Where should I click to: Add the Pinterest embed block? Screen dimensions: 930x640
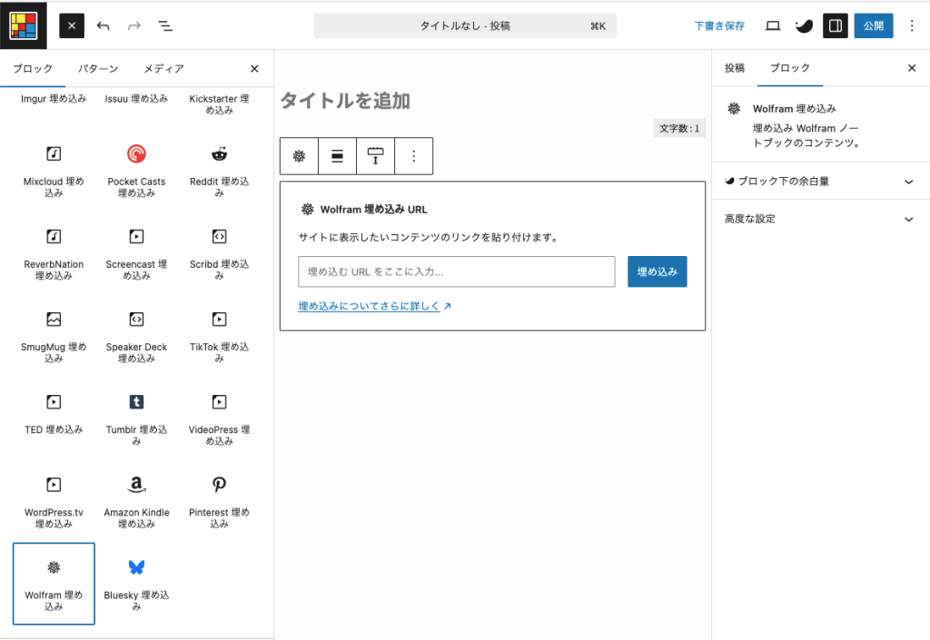point(219,500)
